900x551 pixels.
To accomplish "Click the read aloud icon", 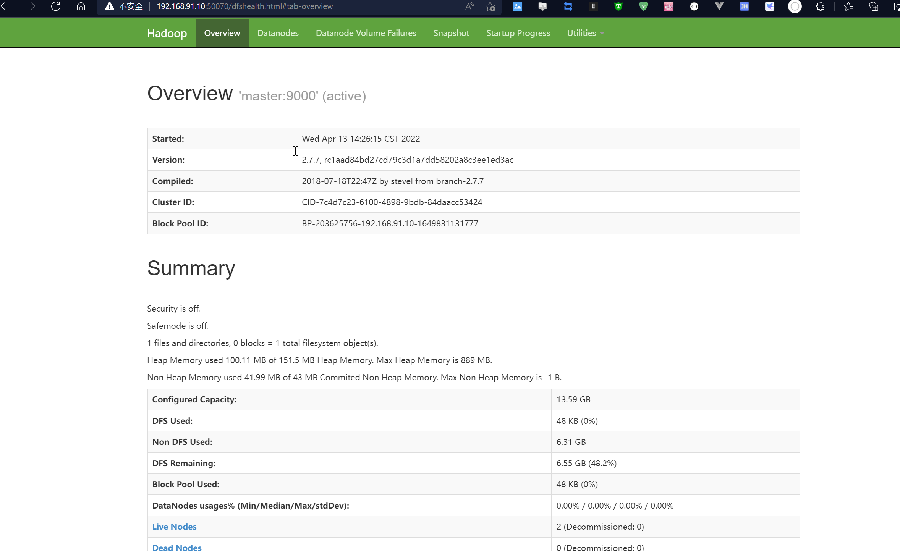I will [x=469, y=6].
